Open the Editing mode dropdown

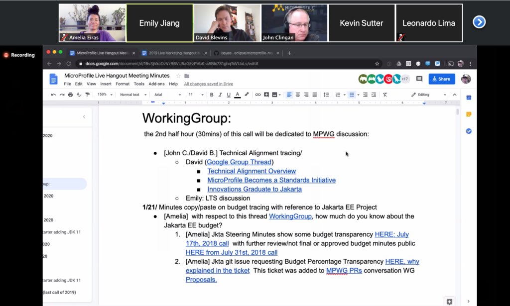(429, 95)
